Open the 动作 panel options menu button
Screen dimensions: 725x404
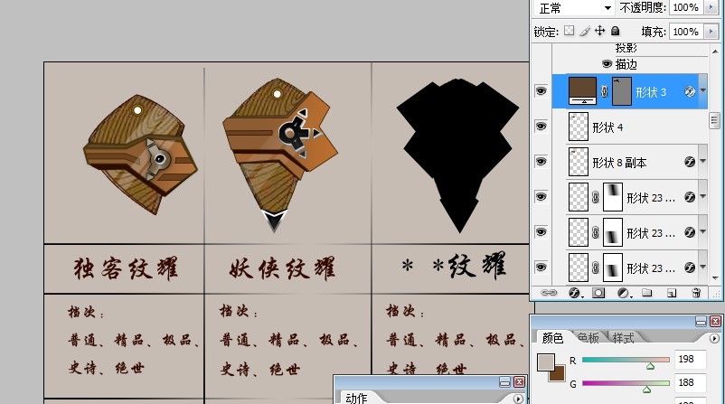pyautogui.click(x=518, y=399)
